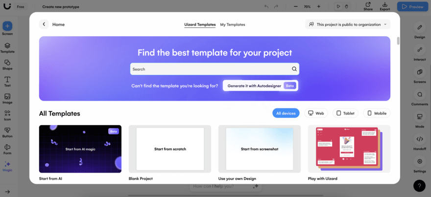This screenshot has width=431, height=197.
Task: Filter templates by Tablet
Action: (345, 113)
